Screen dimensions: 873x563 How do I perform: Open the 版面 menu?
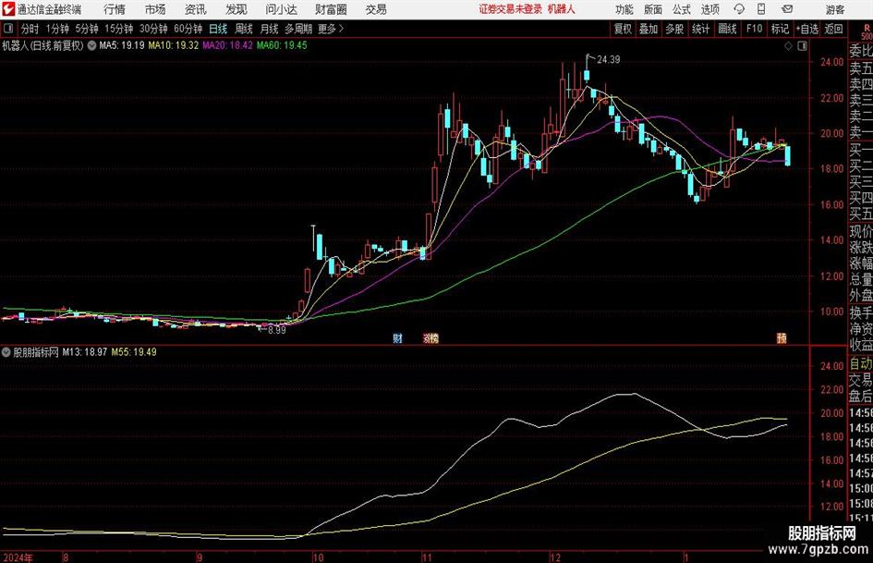tap(653, 9)
